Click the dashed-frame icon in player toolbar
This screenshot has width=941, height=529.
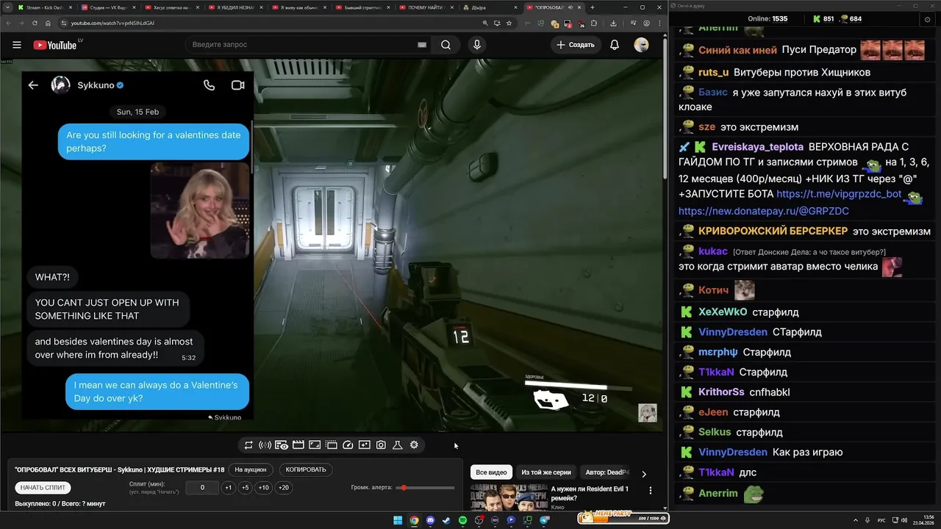click(x=332, y=445)
